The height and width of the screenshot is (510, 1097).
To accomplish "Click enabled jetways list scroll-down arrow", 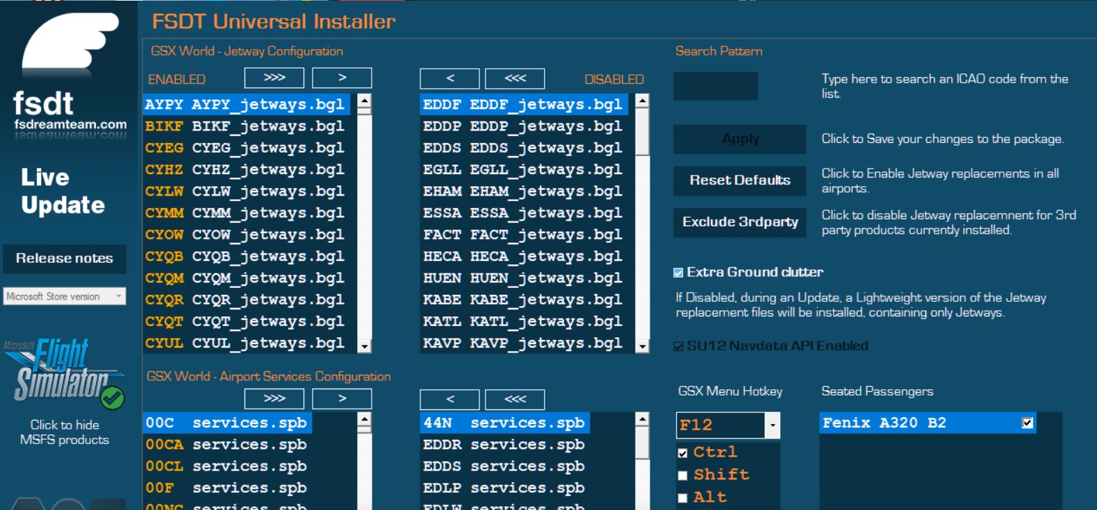I will click(x=364, y=346).
